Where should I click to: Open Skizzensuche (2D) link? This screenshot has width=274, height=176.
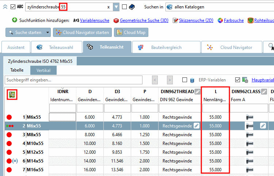tap(196, 20)
